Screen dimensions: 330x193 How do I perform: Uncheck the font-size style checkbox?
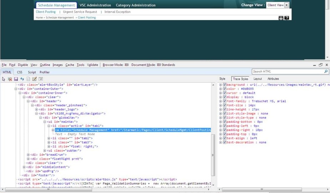tap(224, 105)
